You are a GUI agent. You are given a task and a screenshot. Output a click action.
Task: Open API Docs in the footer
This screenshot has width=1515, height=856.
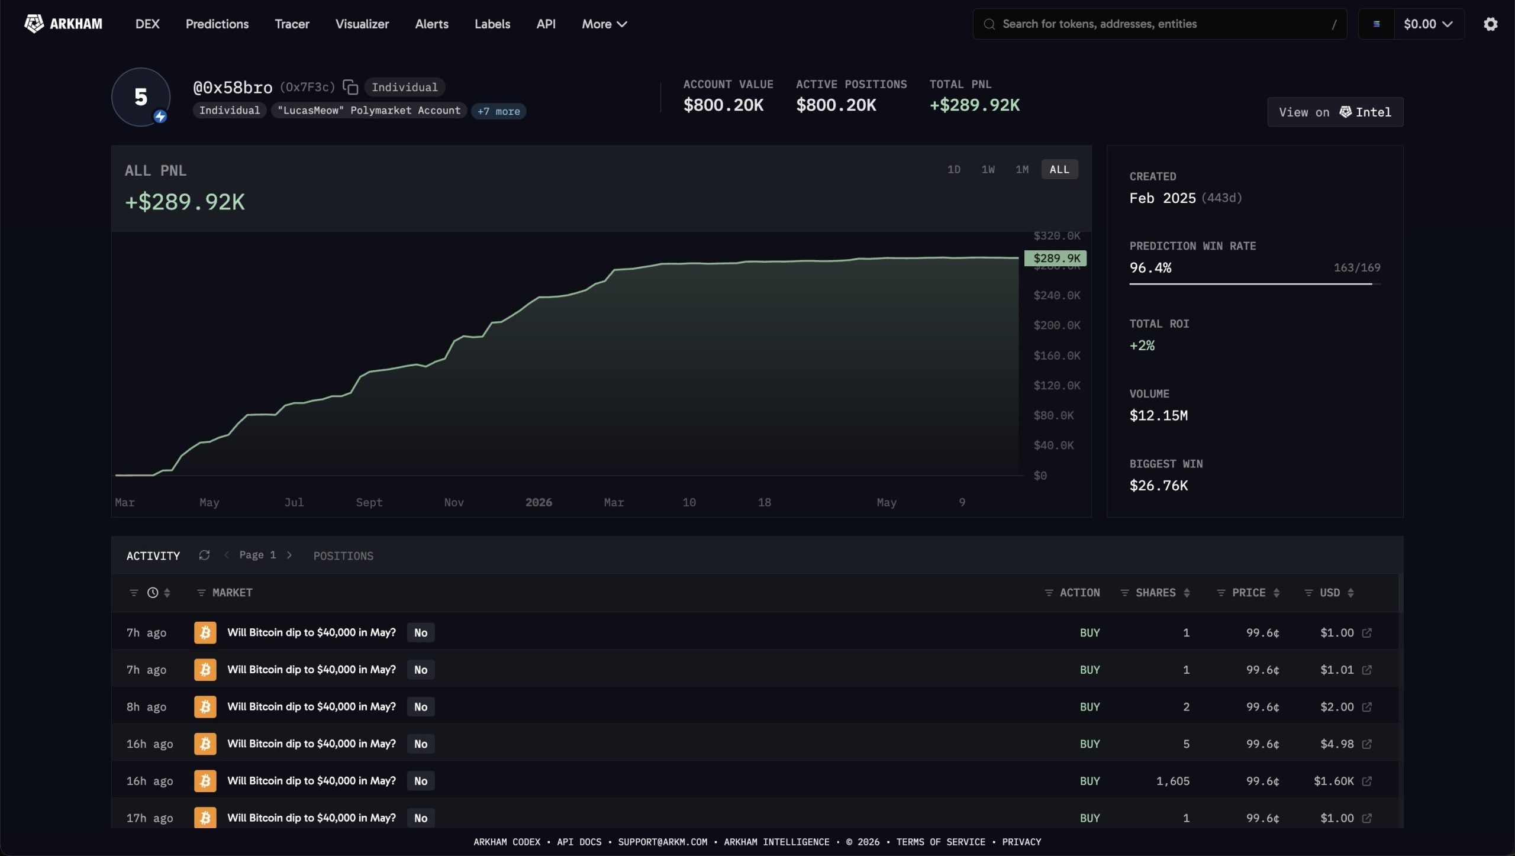[579, 842]
